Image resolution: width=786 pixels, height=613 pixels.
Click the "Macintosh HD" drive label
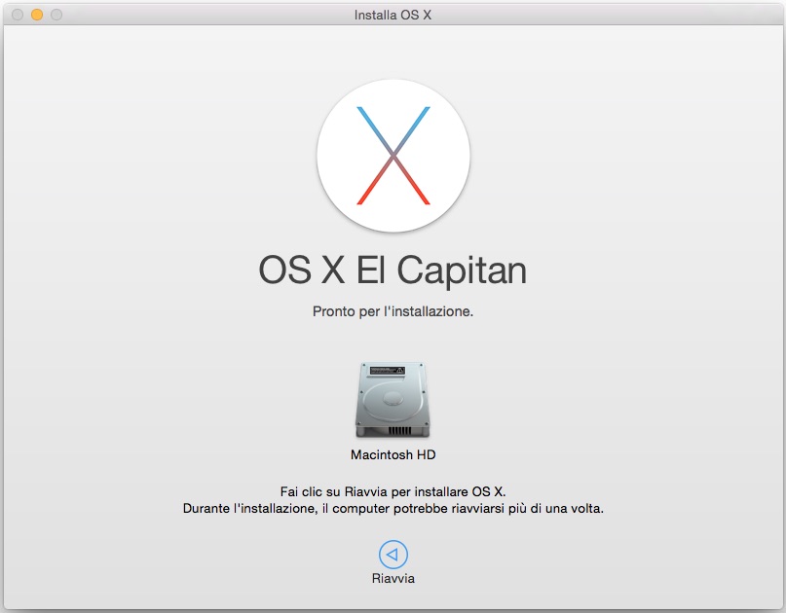point(393,454)
